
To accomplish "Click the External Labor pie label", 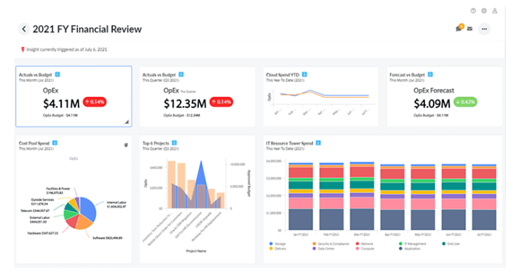I will 39,220.
